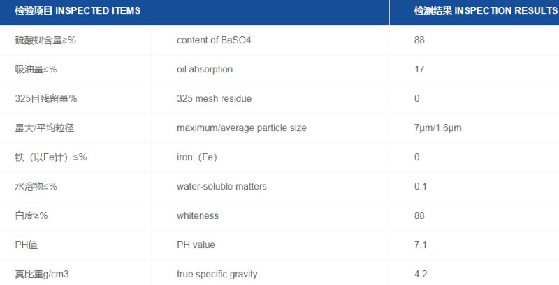Click the 'true specific gravity' text
The width and height of the screenshot is (559, 285).
tap(217, 275)
